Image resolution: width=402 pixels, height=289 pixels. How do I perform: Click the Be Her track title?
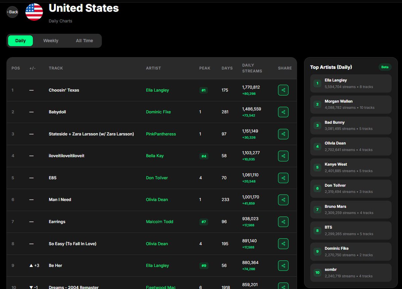click(56, 266)
